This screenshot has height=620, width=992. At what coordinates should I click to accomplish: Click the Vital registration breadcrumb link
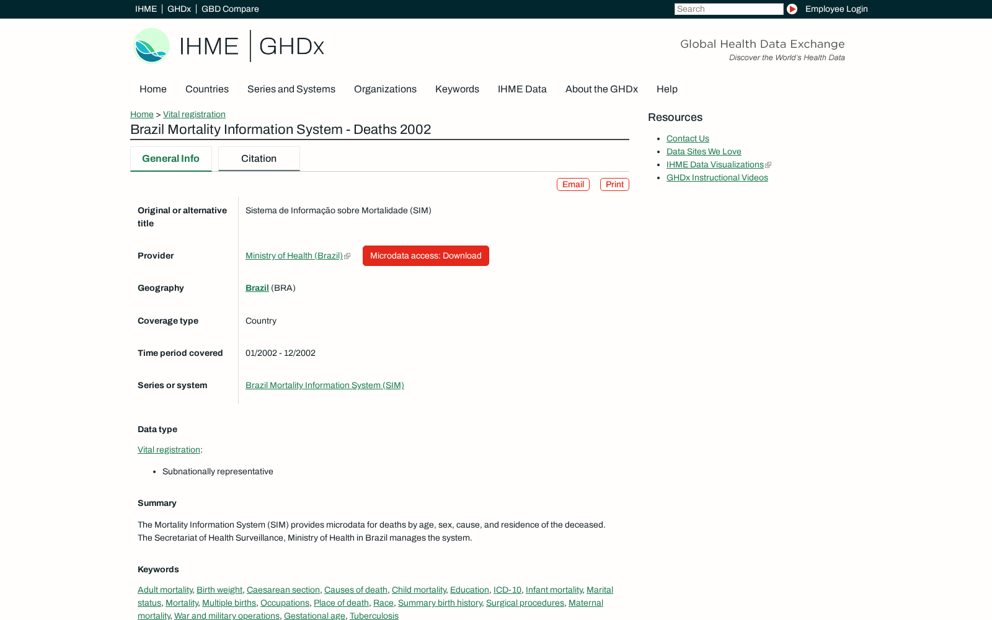point(194,114)
